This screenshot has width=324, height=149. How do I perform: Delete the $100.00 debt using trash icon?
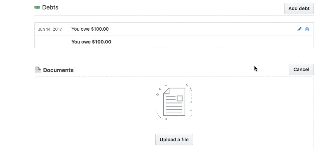(x=307, y=29)
